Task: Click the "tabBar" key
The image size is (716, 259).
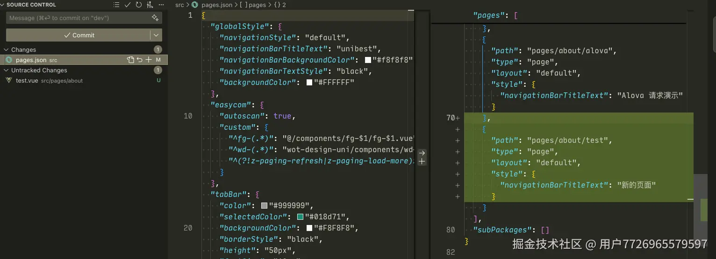Action: coord(229,195)
